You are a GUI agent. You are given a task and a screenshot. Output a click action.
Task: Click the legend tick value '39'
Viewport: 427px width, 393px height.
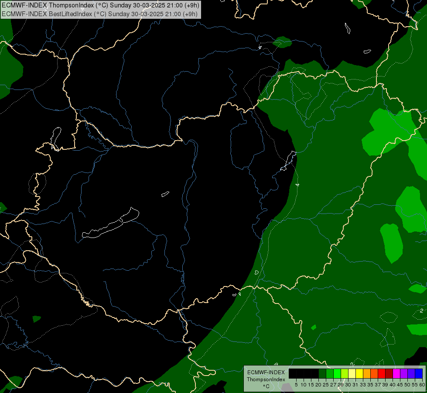pyautogui.click(x=385, y=385)
